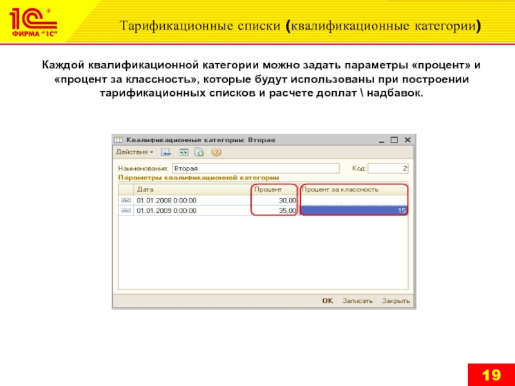Select date cell 01.01.2009 0:00:00
This screenshot has width=515, height=386.
pyautogui.click(x=192, y=211)
